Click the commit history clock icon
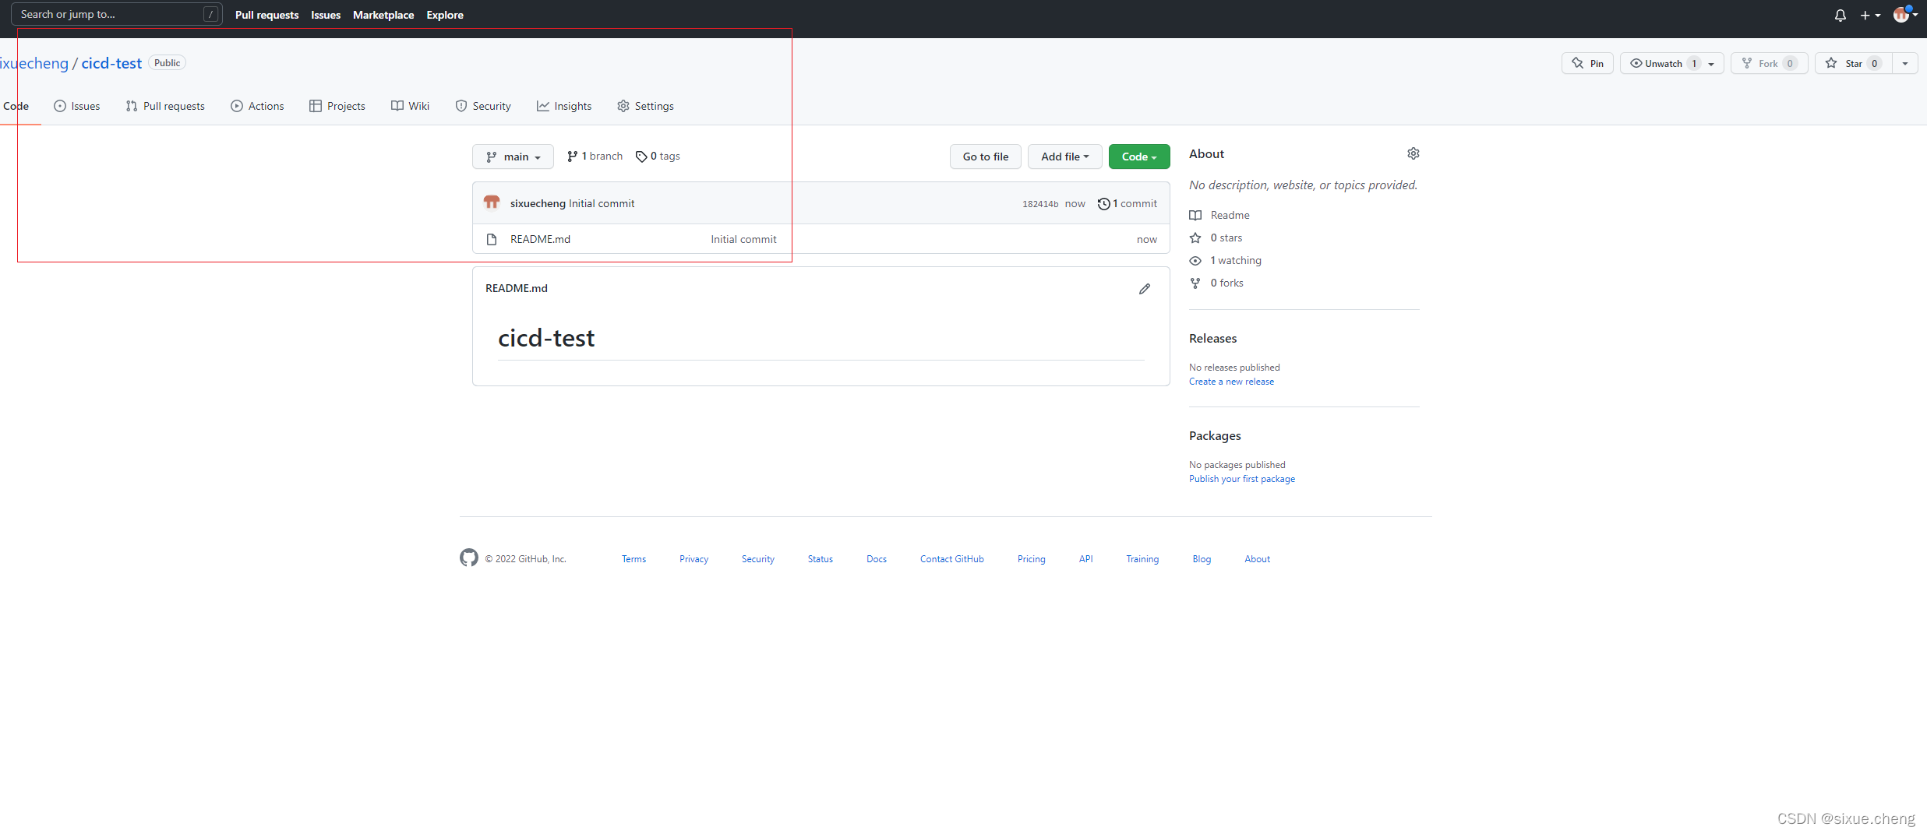 point(1103,203)
